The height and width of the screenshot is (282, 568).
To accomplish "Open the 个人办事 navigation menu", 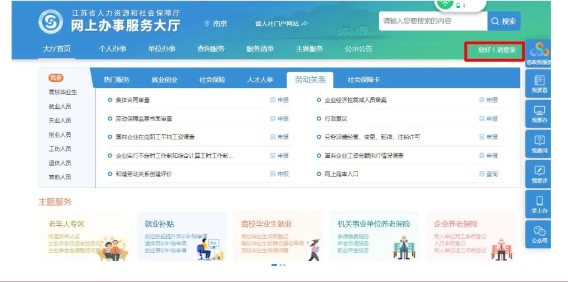I will (113, 49).
